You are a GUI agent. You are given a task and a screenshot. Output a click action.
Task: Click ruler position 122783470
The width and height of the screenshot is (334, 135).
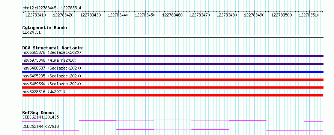[x=200, y=15]
